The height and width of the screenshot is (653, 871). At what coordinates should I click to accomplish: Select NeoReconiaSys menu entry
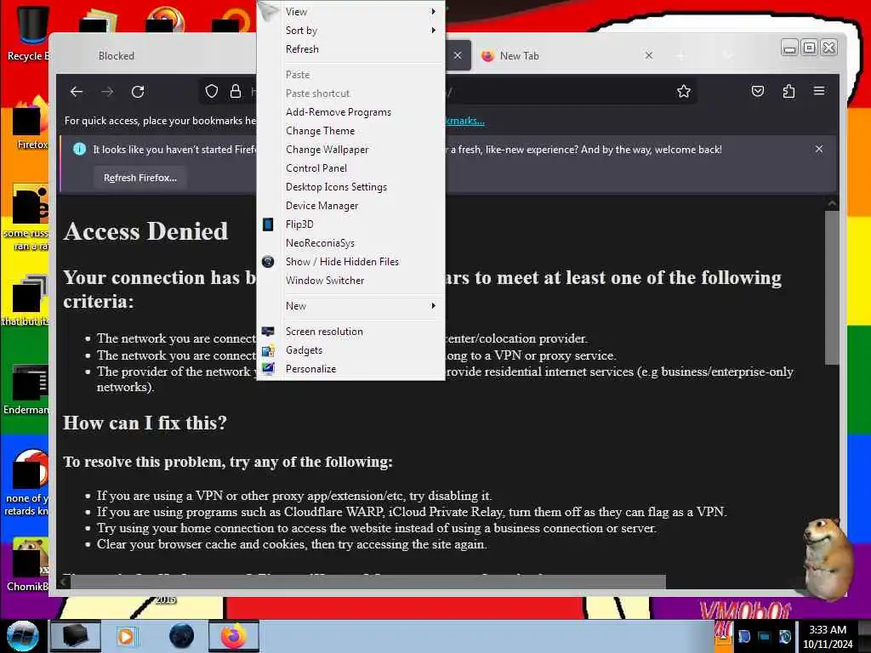click(x=351, y=243)
